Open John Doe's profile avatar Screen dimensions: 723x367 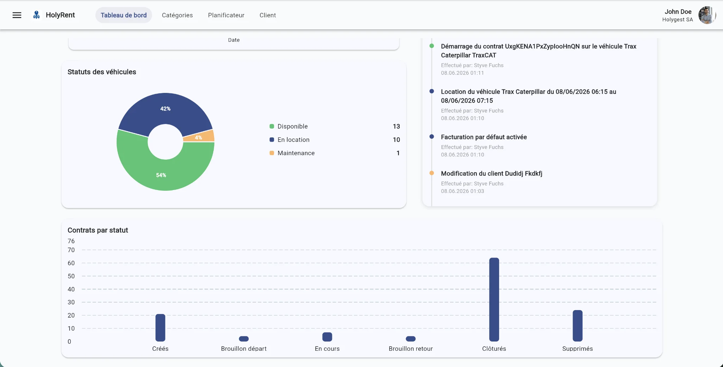pos(706,15)
